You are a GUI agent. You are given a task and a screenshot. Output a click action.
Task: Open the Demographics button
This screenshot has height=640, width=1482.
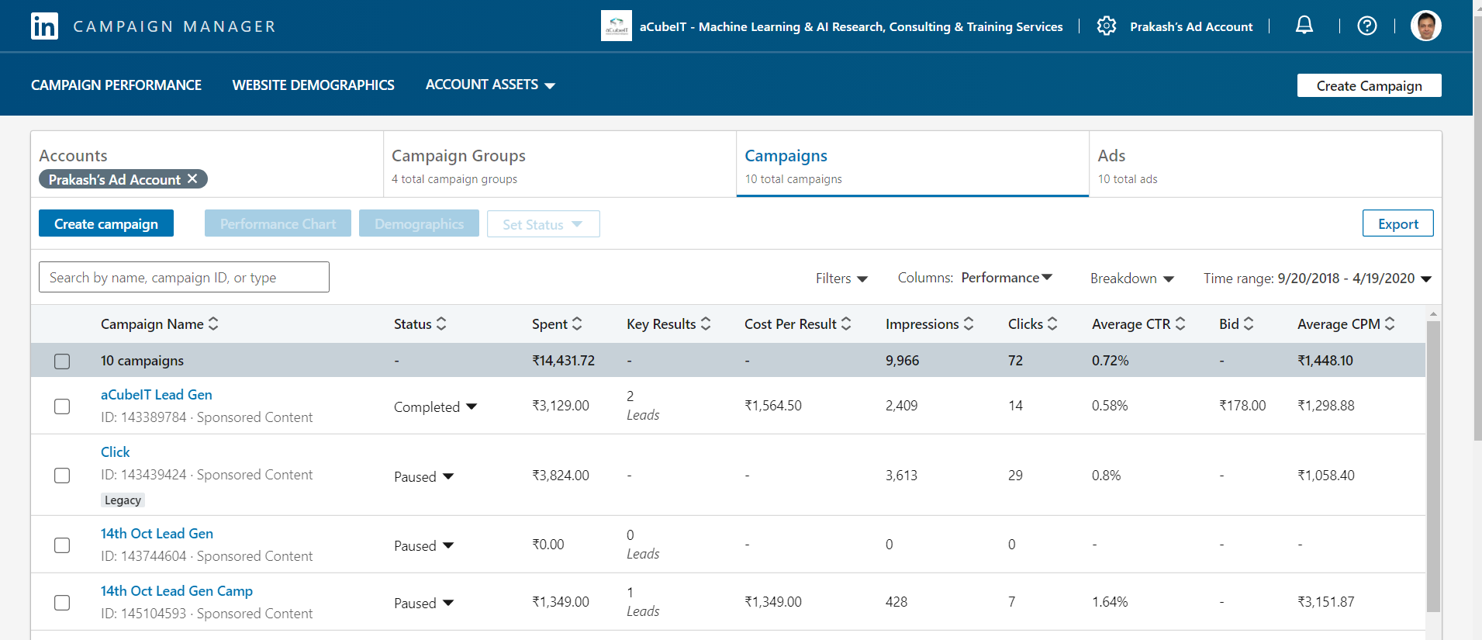[419, 223]
